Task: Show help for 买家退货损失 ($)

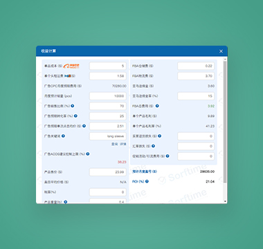Action: (x=160, y=136)
